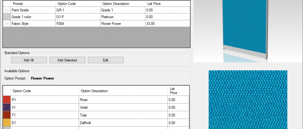Click the Fabric Style row icon
Viewport: 303px width, 129px height.
point(7,24)
